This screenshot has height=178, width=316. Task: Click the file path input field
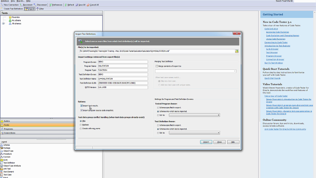point(157,51)
